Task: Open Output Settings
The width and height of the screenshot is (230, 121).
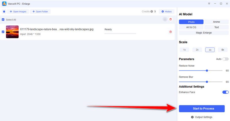Action: point(202,117)
